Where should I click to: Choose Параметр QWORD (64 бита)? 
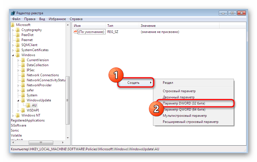click(193, 109)
